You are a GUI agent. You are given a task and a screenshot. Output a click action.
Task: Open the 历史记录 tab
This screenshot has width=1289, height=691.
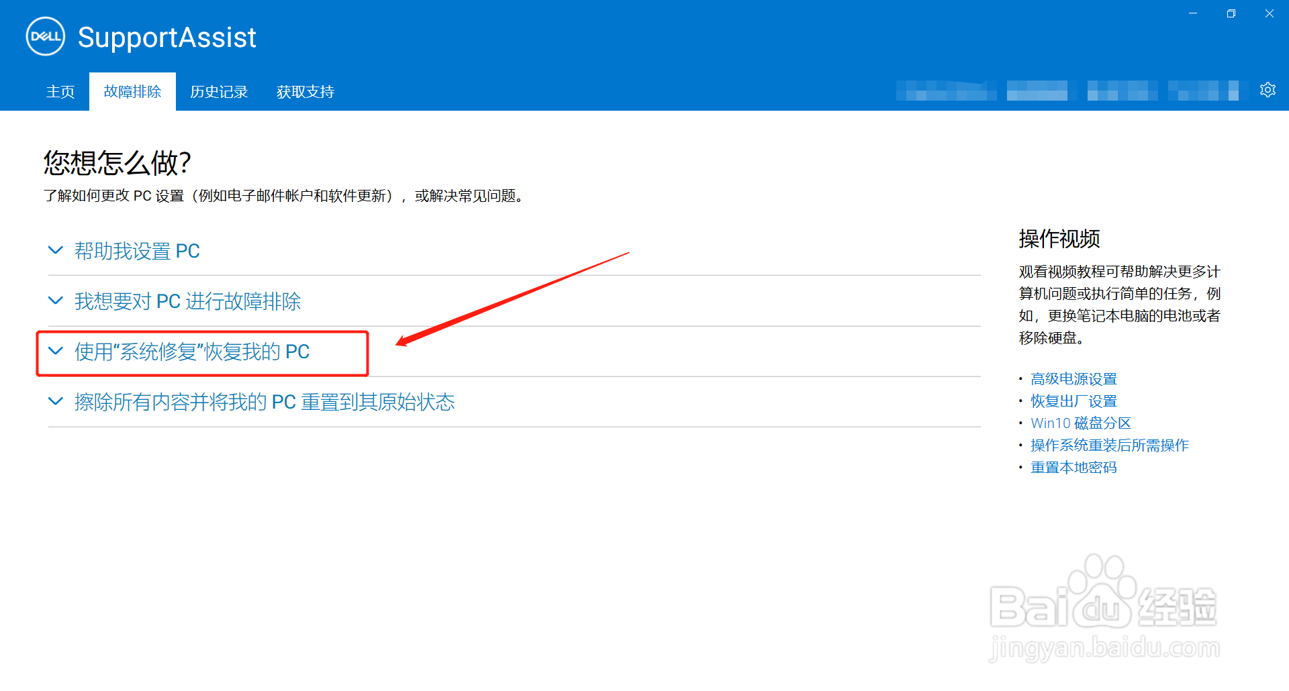[x=219, y=92]
